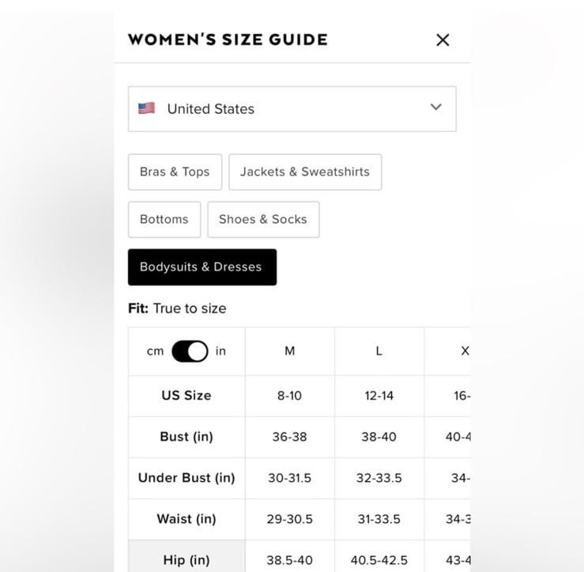Click the Waist (in) row label
Screen dimensions: 584x572
click(x=187, y=519)
